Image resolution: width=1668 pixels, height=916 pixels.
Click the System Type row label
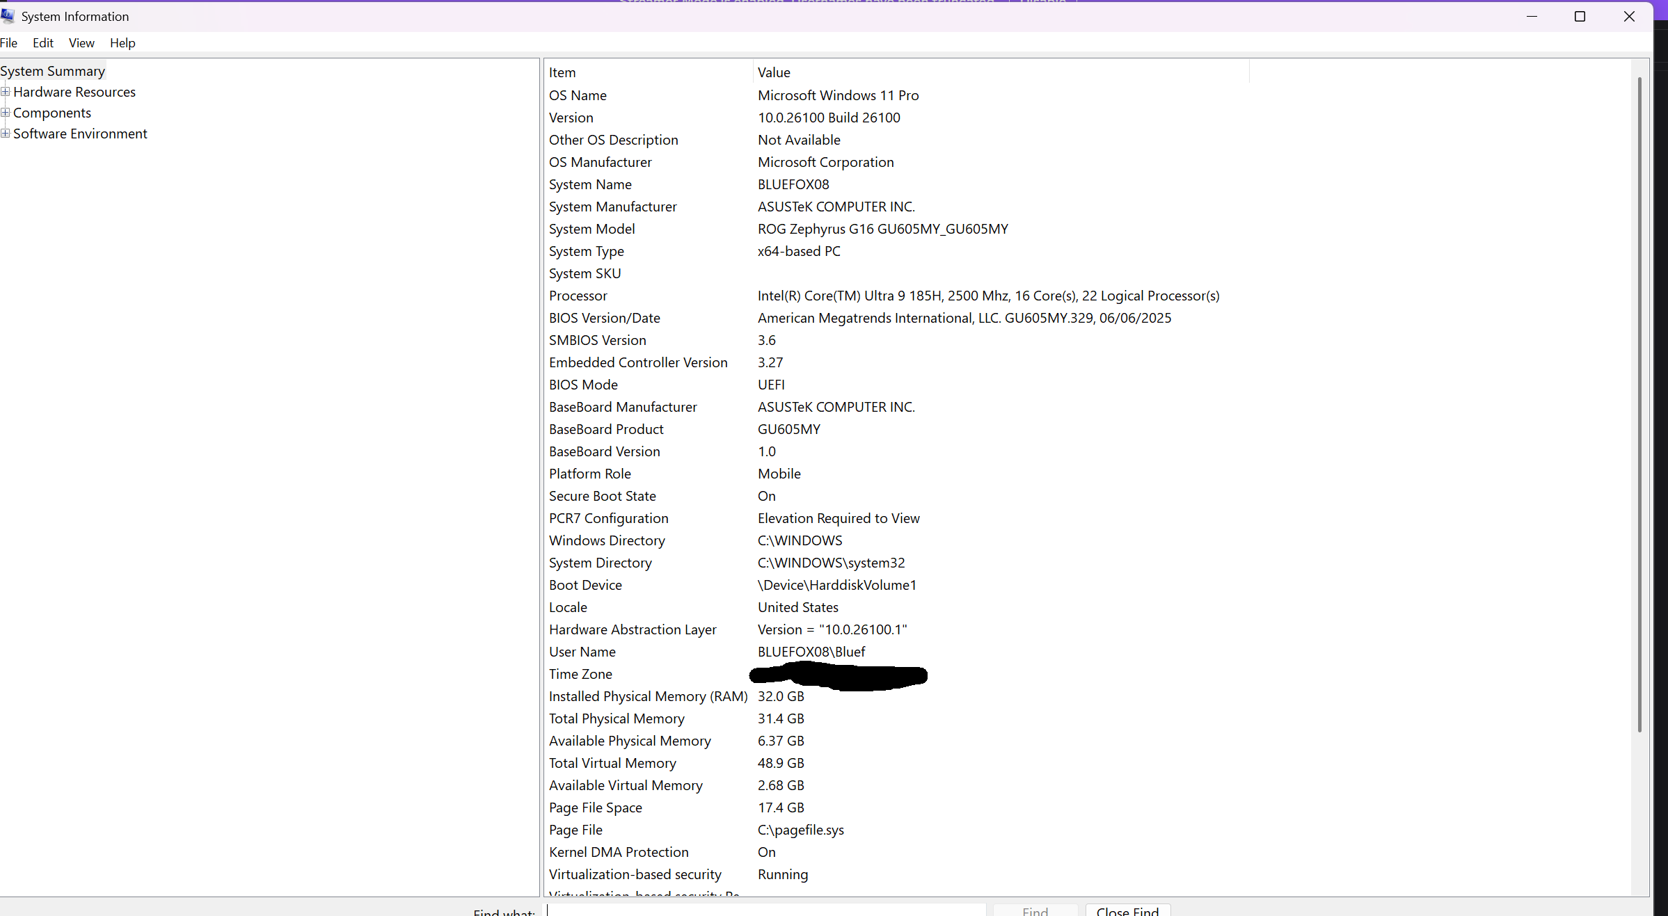click(x=586, y=251)
